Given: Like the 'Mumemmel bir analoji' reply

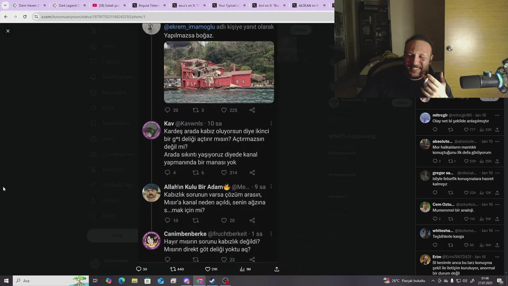Looking at the screenshot, I should point(466,219).
